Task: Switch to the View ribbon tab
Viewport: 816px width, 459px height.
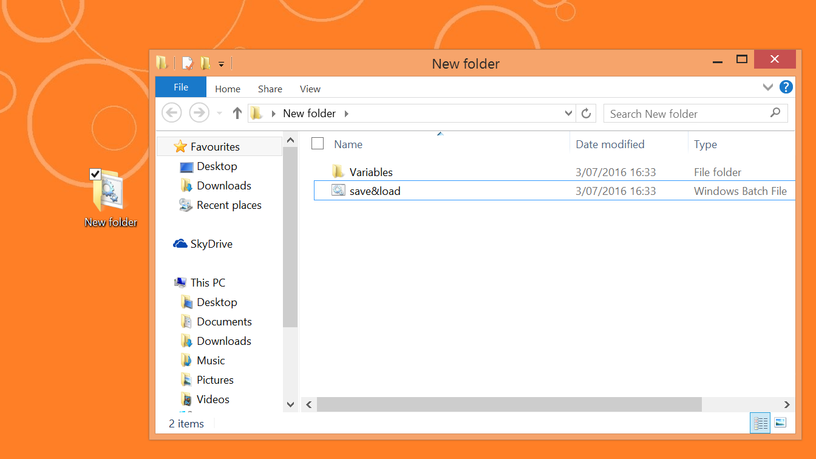Action: pos(310,89)
